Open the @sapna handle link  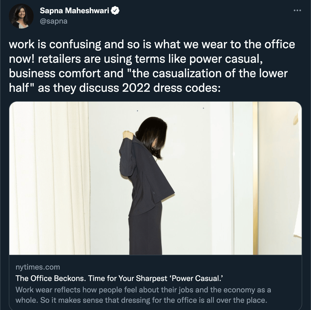(x=54, y=21)
